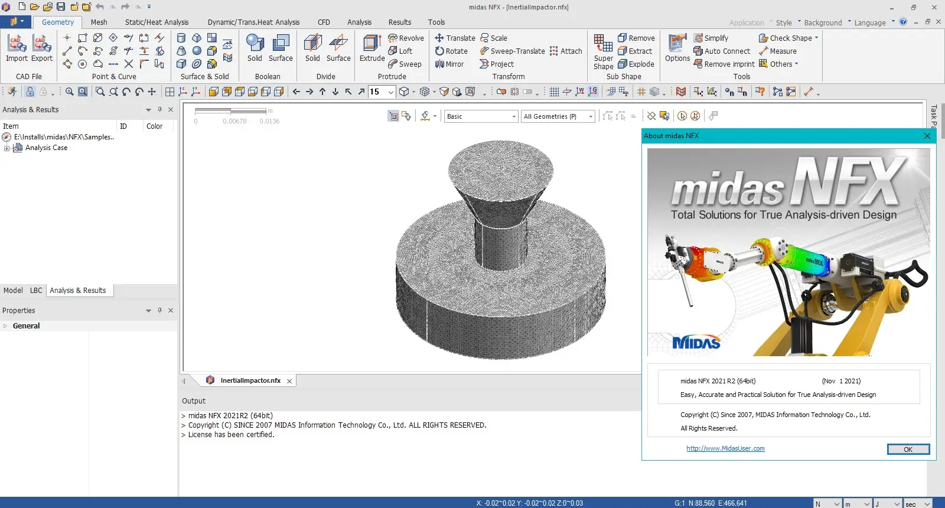
Task: Click the Export CAD file icon
Action: click(42, 48)
